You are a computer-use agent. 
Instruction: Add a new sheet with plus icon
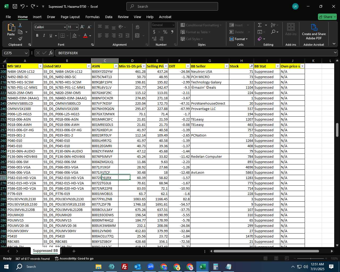click(x=74, y=251)
